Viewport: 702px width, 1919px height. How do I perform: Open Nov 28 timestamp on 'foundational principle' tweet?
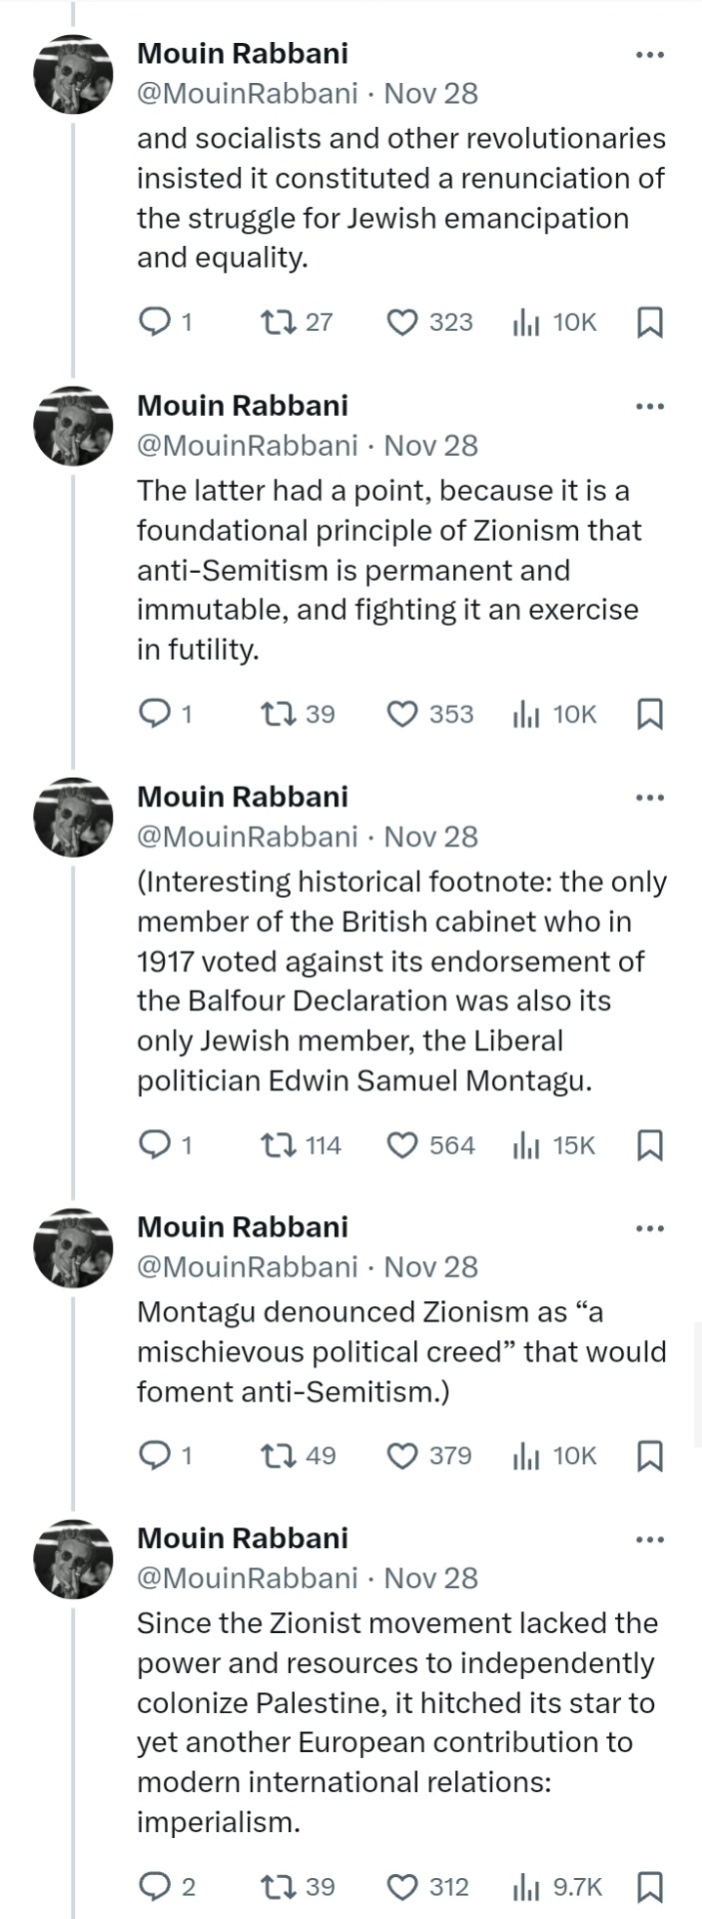click(x=431, y=446)
